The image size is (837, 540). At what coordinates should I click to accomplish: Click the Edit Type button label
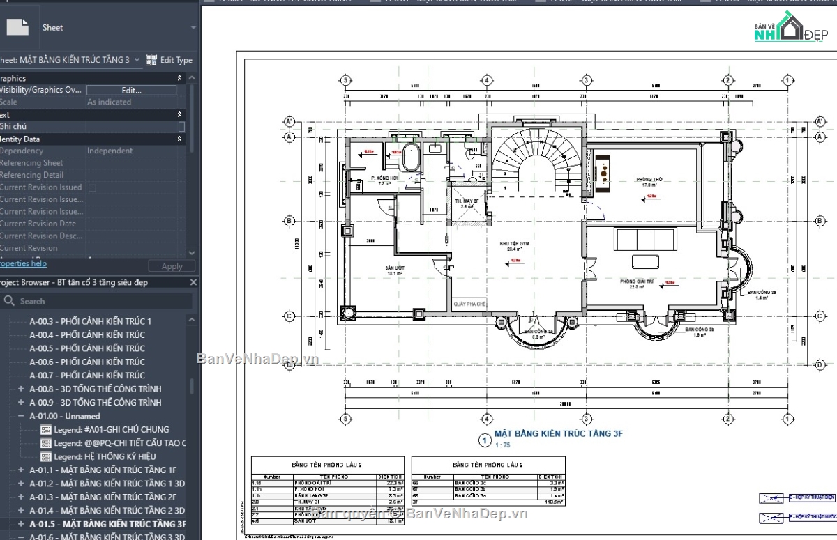(176, 61)
